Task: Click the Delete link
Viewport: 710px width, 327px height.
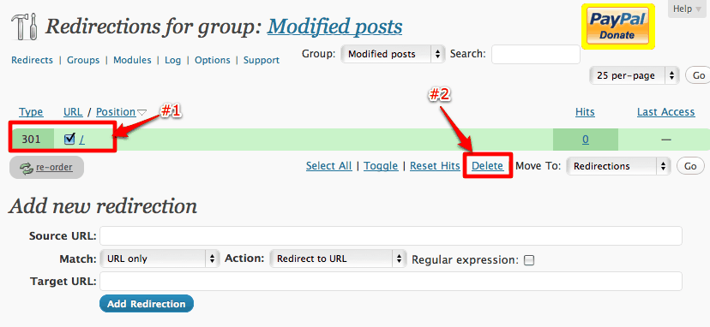Action: click(487, 166)
